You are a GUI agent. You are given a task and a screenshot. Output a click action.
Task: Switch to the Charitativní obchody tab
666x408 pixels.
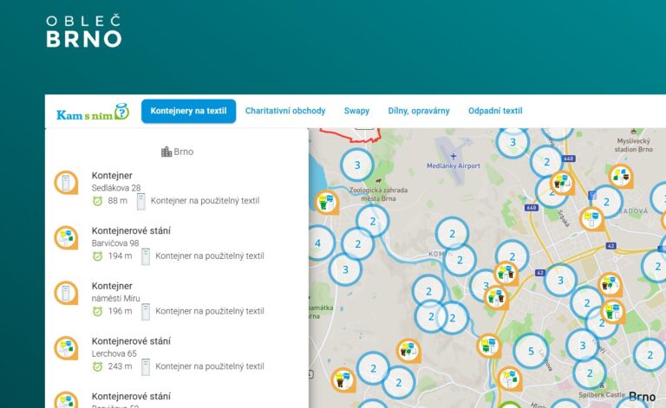click(x=285, y=112)
